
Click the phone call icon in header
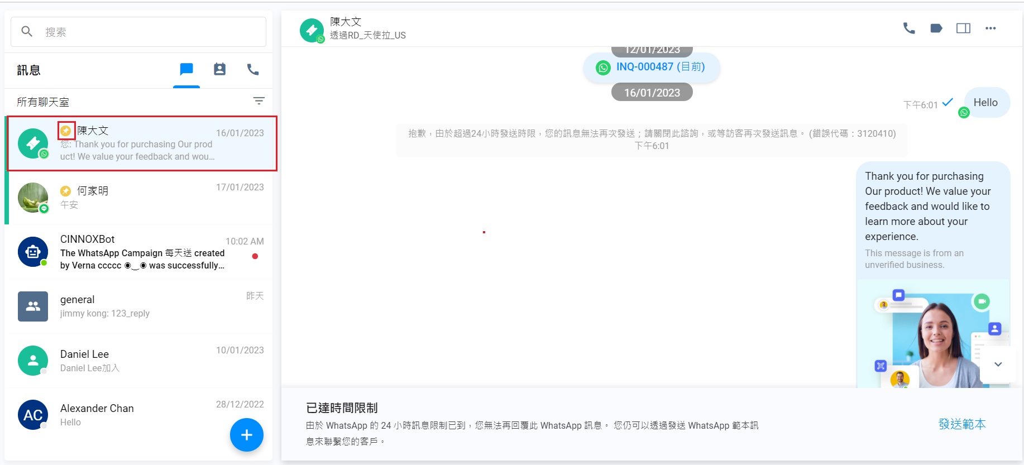click(x=909, y=28)
